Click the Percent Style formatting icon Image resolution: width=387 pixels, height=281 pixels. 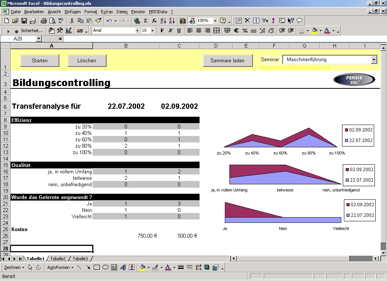pos(245,30)
